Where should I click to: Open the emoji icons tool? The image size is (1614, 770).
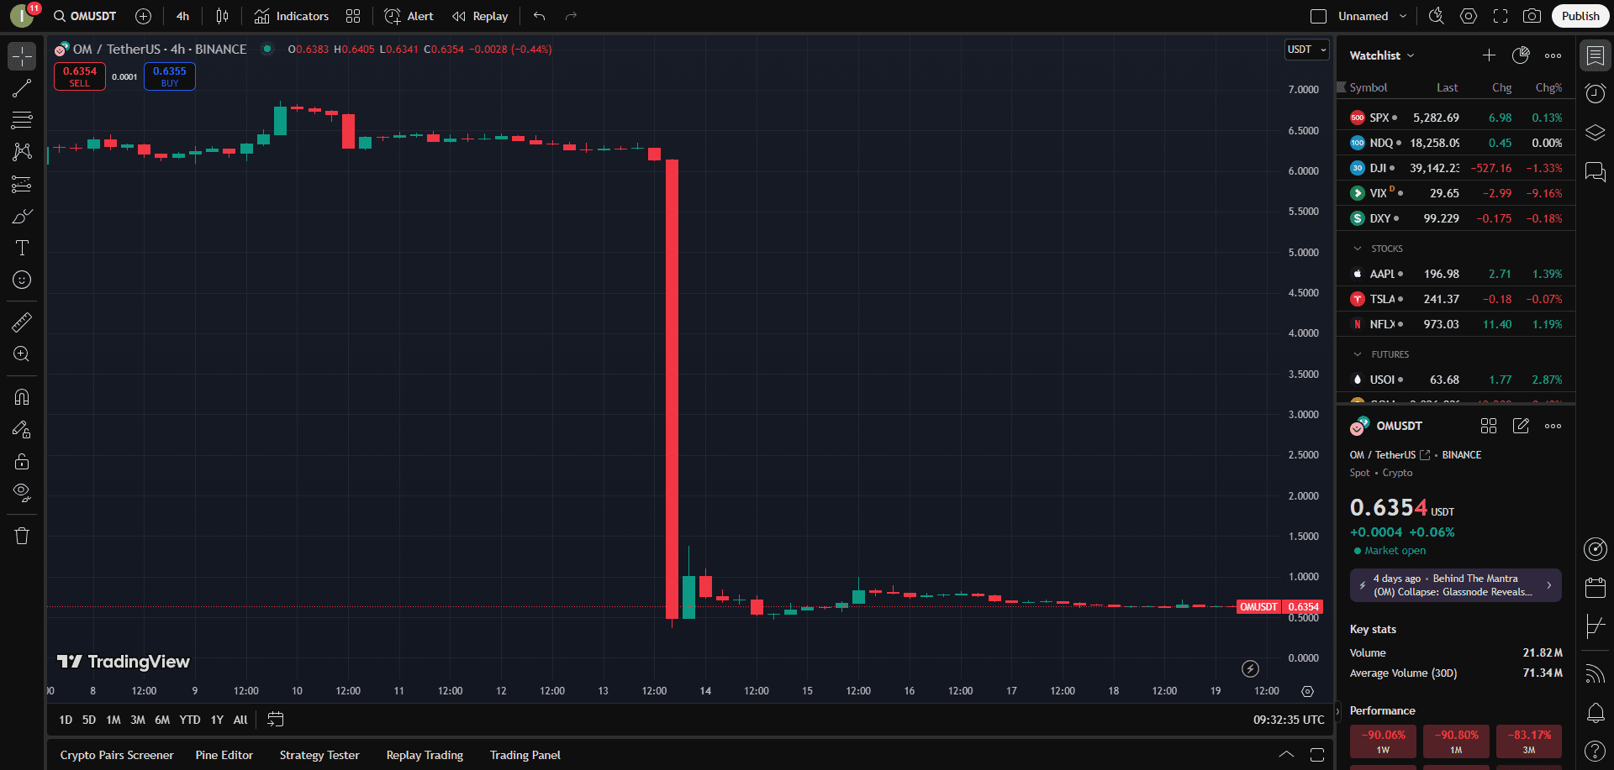(x=22, y=280)
